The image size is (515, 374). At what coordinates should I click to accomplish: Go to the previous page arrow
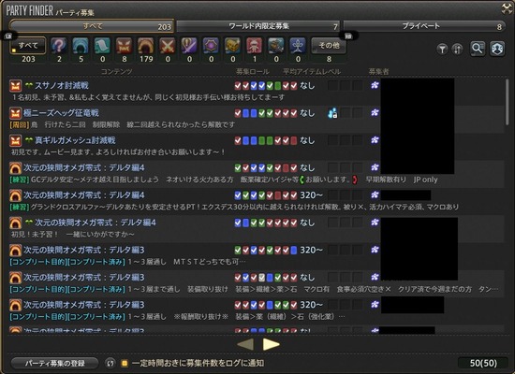(x=245, y=344)
